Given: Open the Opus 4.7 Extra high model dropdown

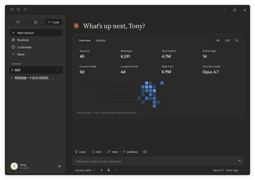Looking at the screenshot, I should tap(227, 170).
